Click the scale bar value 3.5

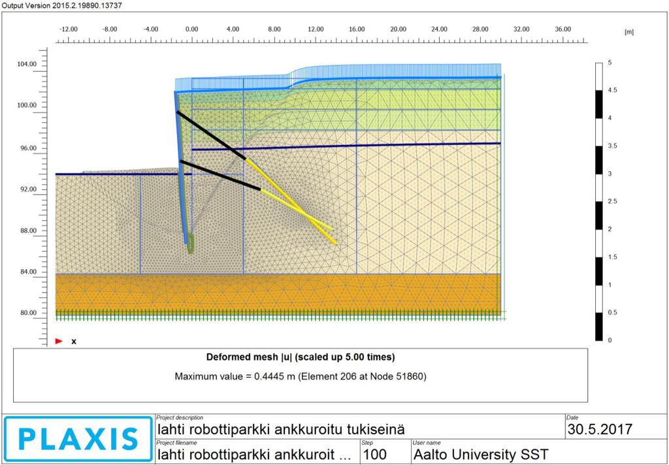[x=612, y=146]
